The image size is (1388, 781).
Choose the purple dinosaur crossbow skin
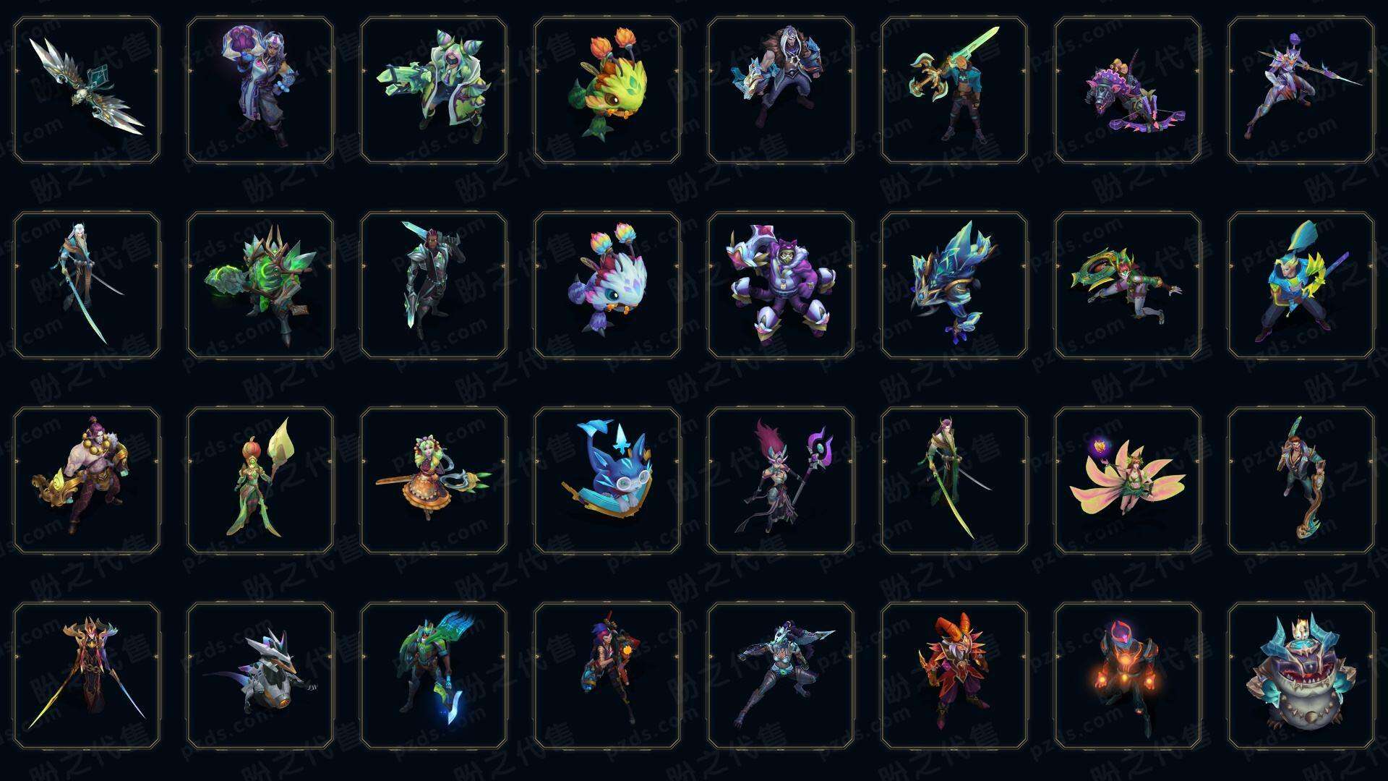(x=1128, y=90)
